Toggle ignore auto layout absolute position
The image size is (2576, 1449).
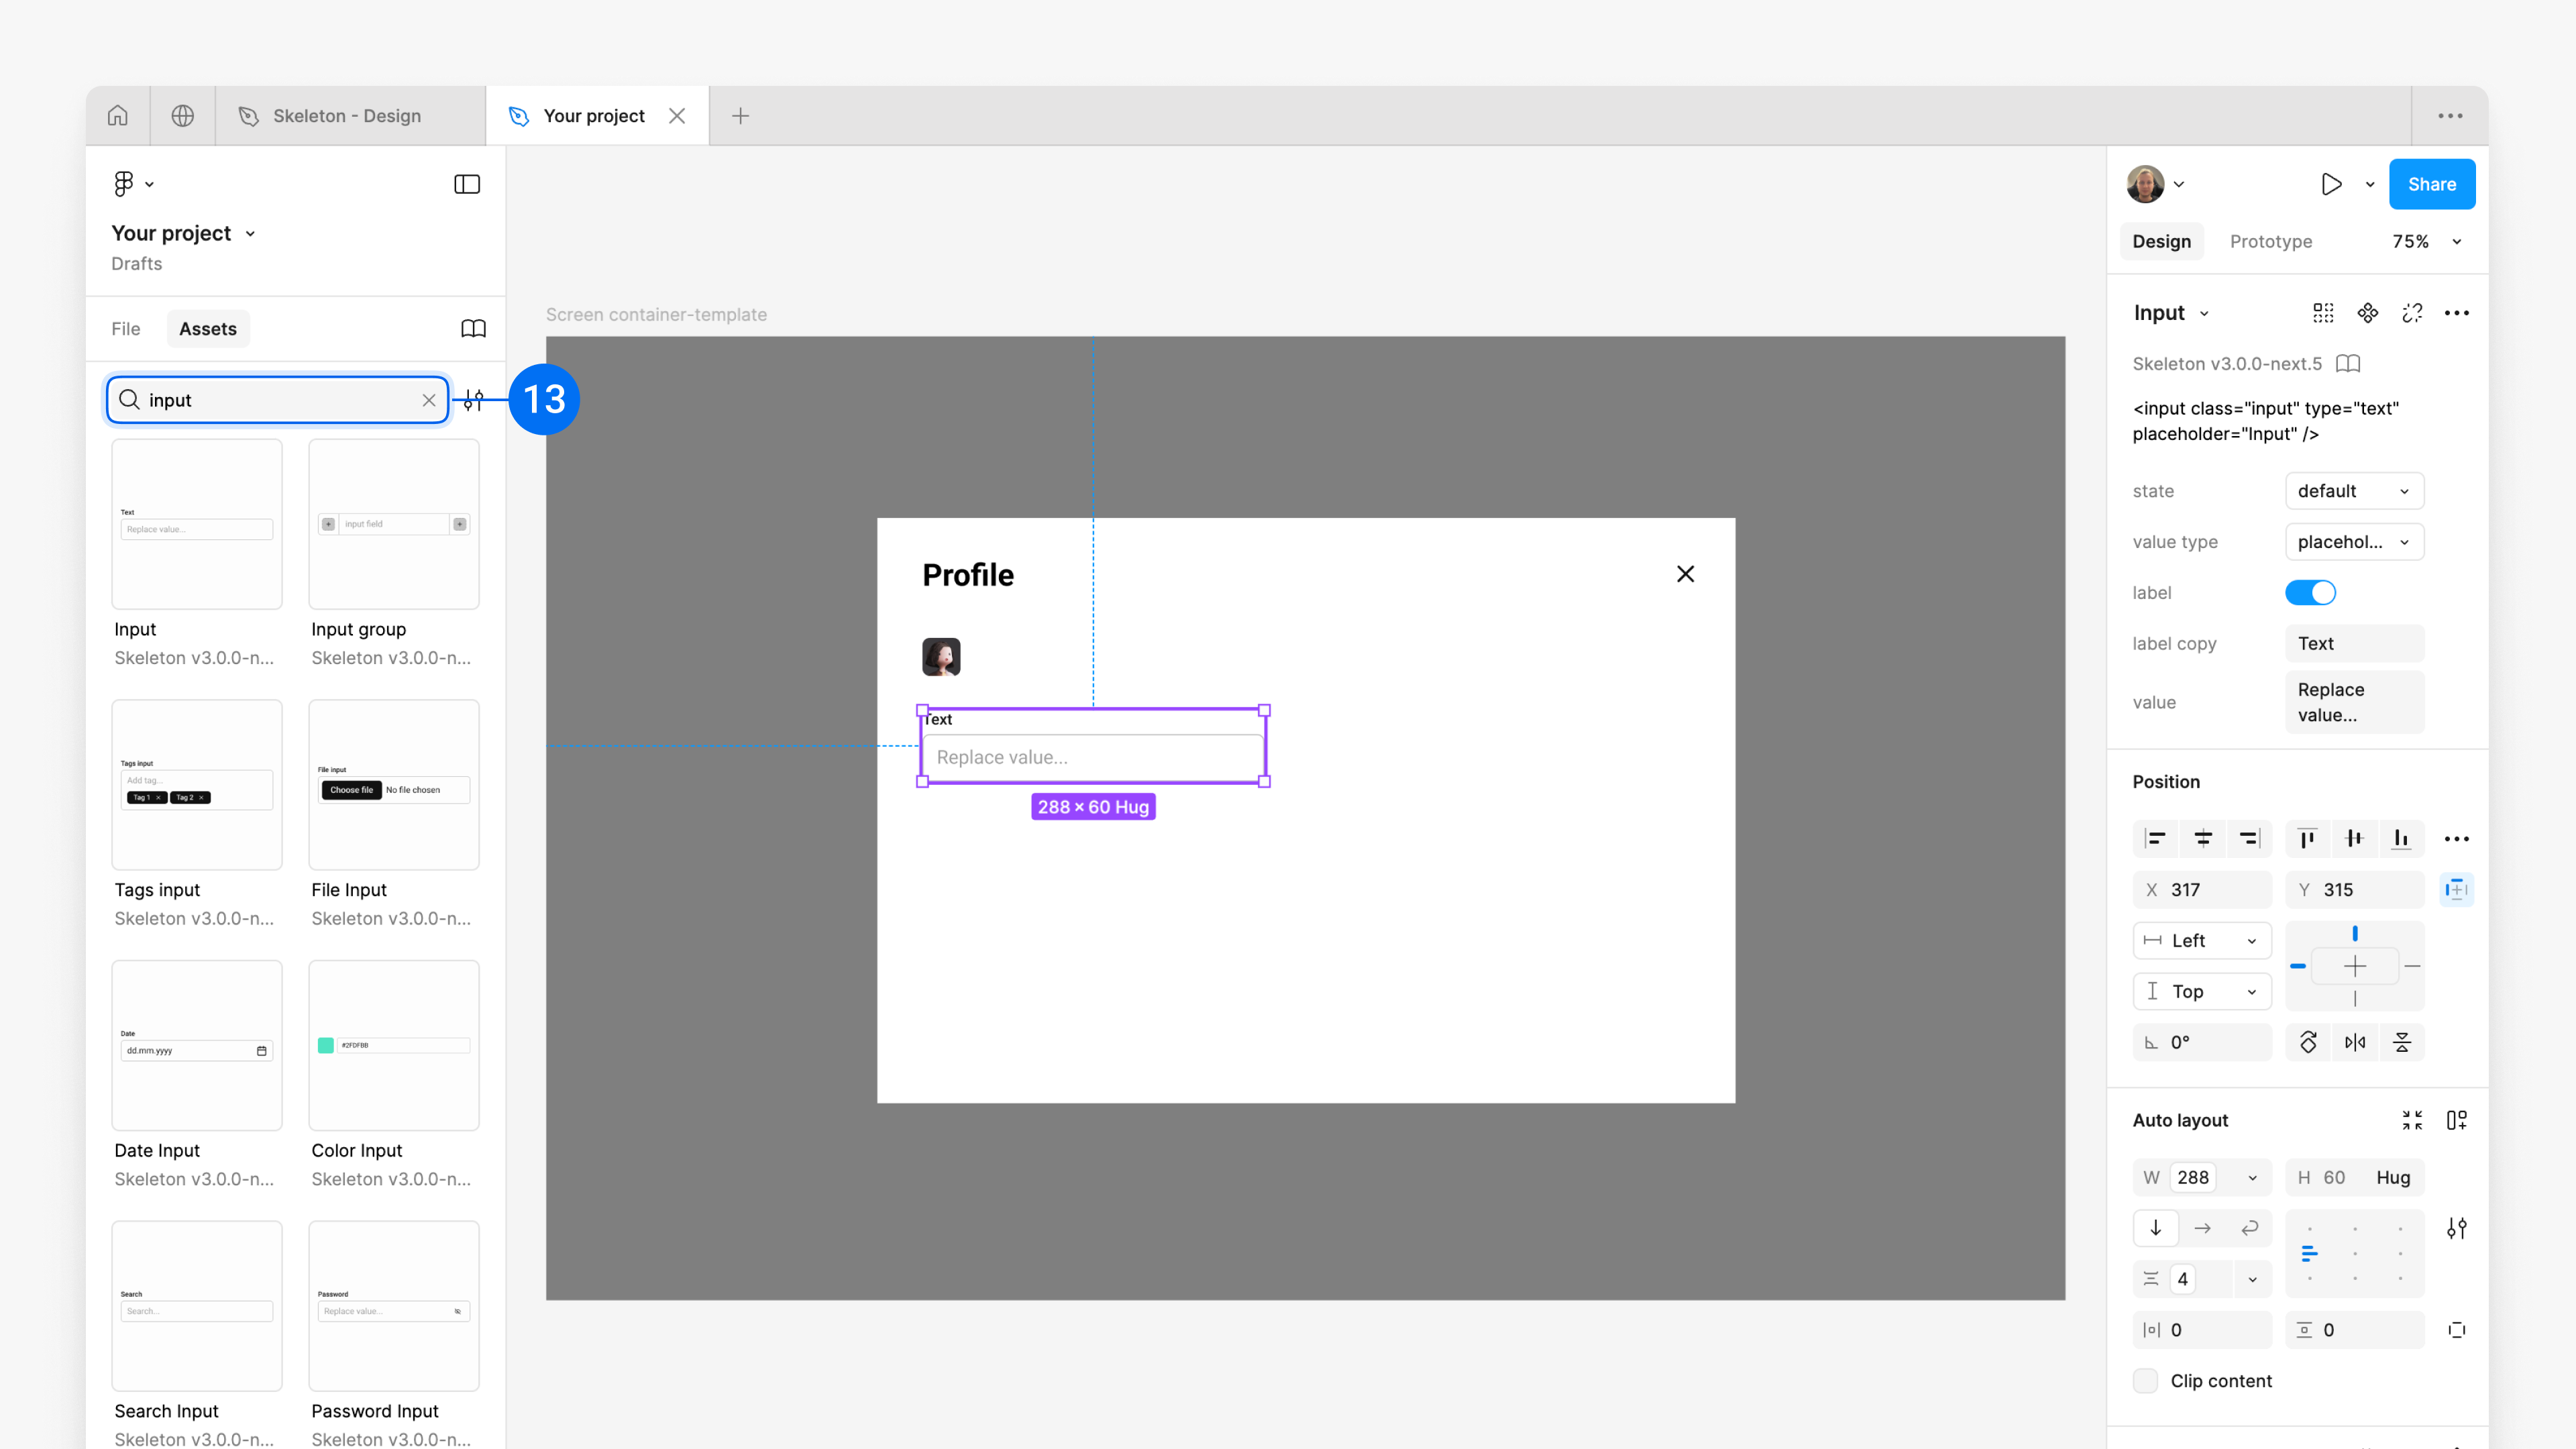click(2457, 890)
